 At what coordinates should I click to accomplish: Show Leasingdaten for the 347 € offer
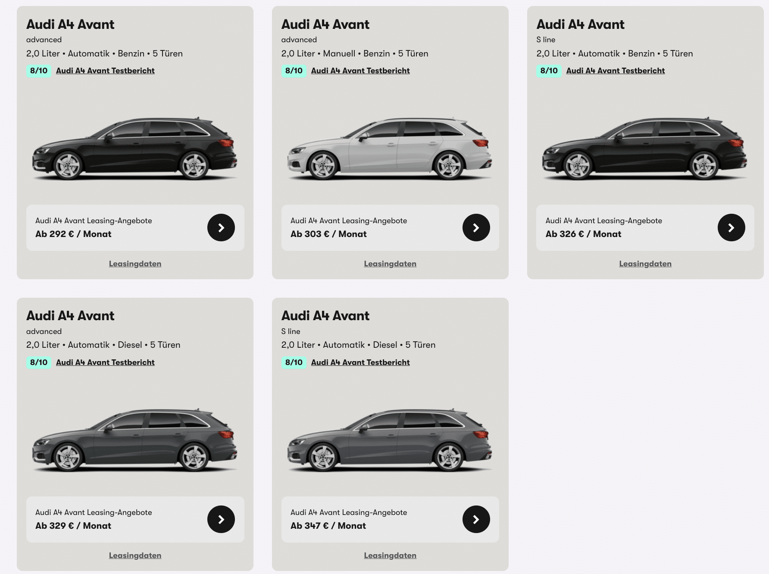[390, 555]
